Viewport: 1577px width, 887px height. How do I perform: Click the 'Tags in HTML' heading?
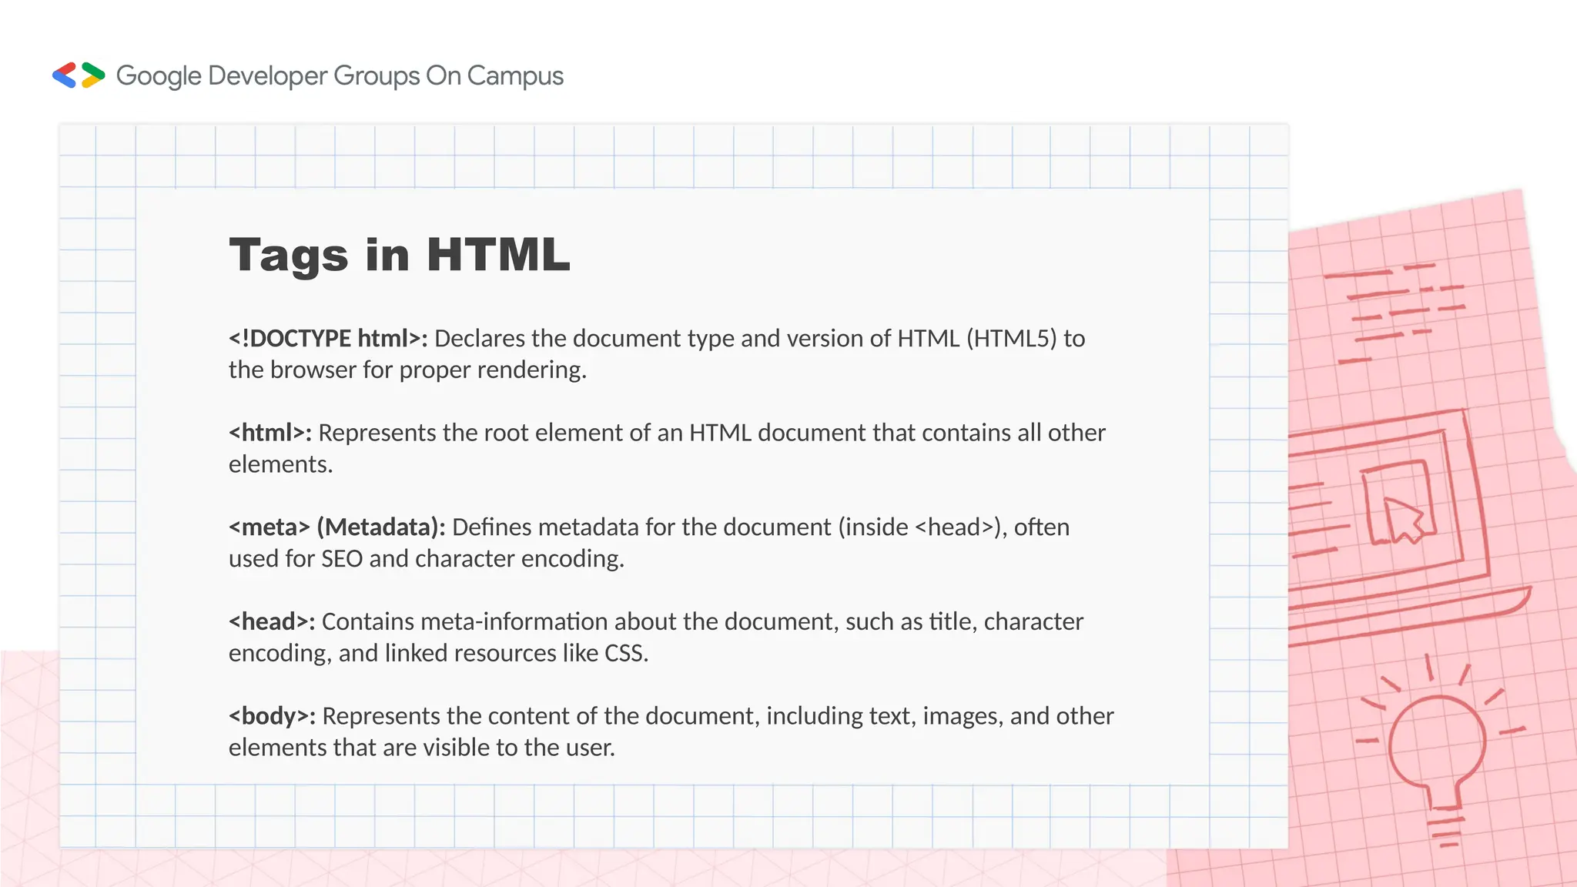click(400, 255)
